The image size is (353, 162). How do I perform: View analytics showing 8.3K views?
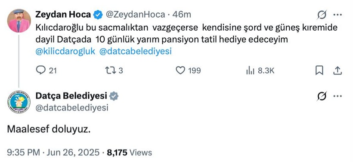point(260,71)
